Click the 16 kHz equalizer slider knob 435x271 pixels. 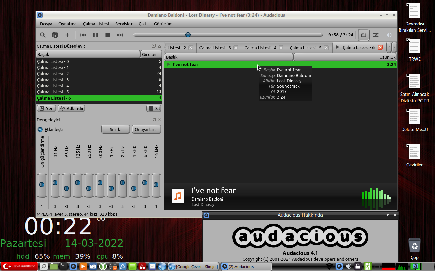coord(156,185)
